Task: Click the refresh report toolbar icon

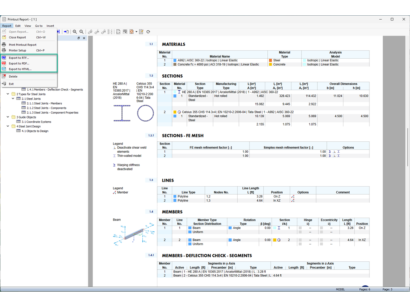Action: [148, 31]
